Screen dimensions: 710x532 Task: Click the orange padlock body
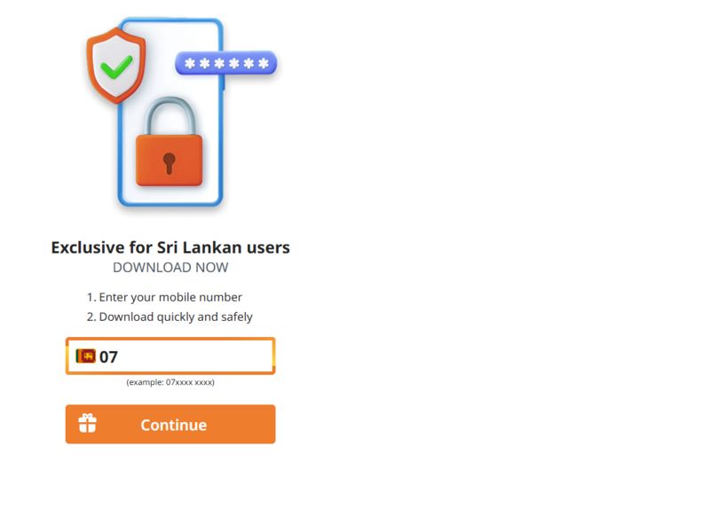pos(169,160)
